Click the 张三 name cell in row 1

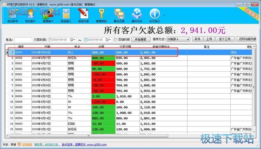79,52
